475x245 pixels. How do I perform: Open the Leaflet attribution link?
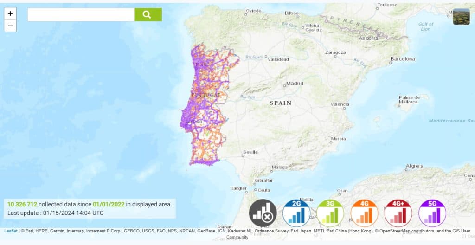tap(11, 231)
